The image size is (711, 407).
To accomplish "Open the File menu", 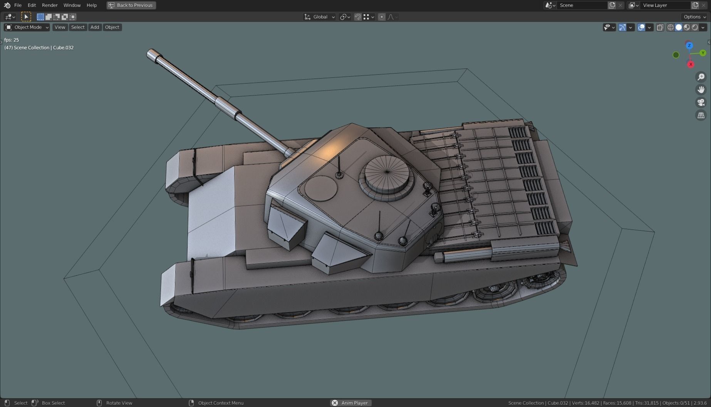I will 18,5.
